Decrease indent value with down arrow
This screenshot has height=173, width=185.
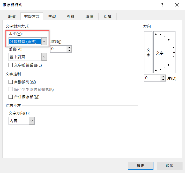pos(69,51)
